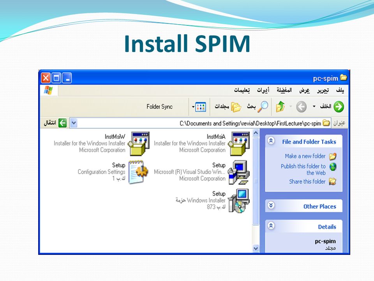Open the Setup Windows Installer package icon
This screenshot has height=281, width=374.
coord(239,201)
